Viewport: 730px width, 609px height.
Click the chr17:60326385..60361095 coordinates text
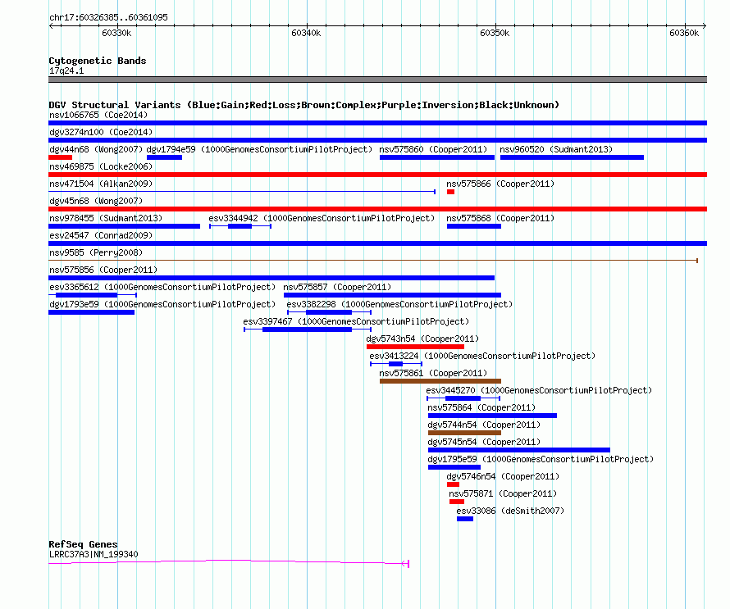point(108,17)
